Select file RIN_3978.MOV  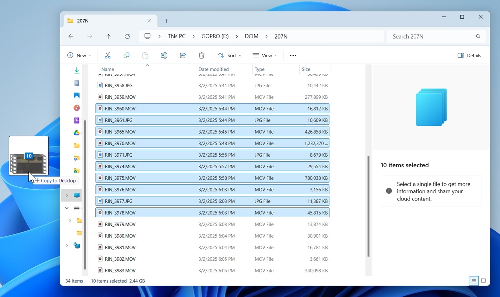212,212
